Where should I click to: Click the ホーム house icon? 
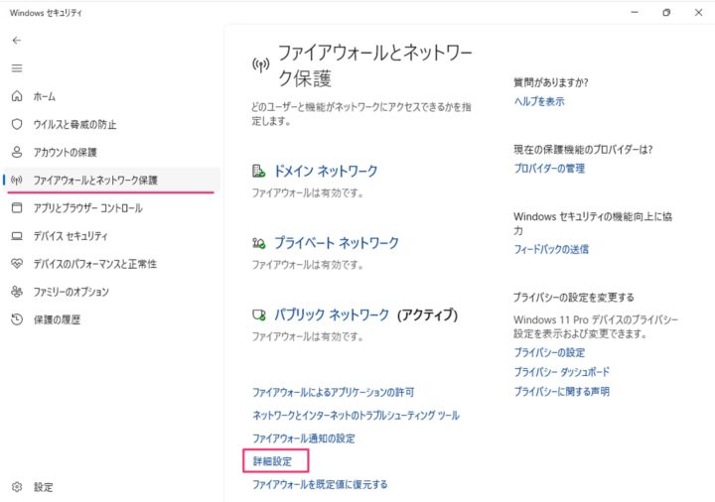click(17, 96)
